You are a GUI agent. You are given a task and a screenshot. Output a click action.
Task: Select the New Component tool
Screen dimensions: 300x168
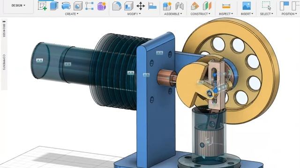[167, 6]
